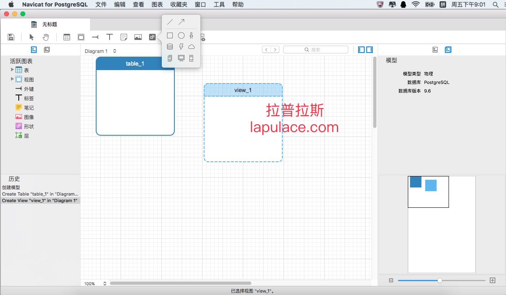Open the 帮助 menu
Viewport: 506px width, 295px height.
pos(238,4)
